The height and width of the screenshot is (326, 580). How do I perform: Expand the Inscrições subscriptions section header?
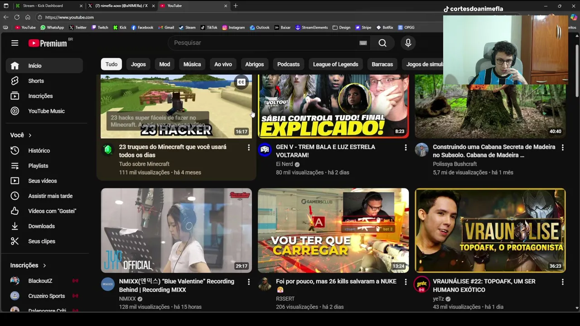click(28, 265)
